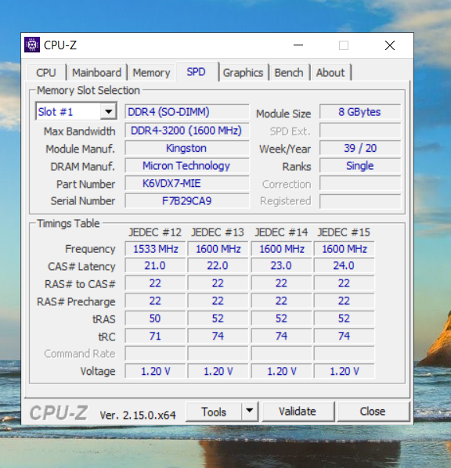Click the CPU-Z app icon in title bar
This screenshot has width=451, height=468.
[x=32, y=45]
